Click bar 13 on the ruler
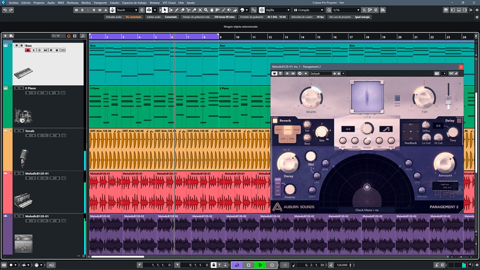 pos(286,37)
